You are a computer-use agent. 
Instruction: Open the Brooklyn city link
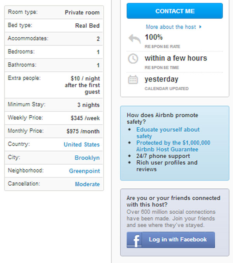[x=87, y=158]
